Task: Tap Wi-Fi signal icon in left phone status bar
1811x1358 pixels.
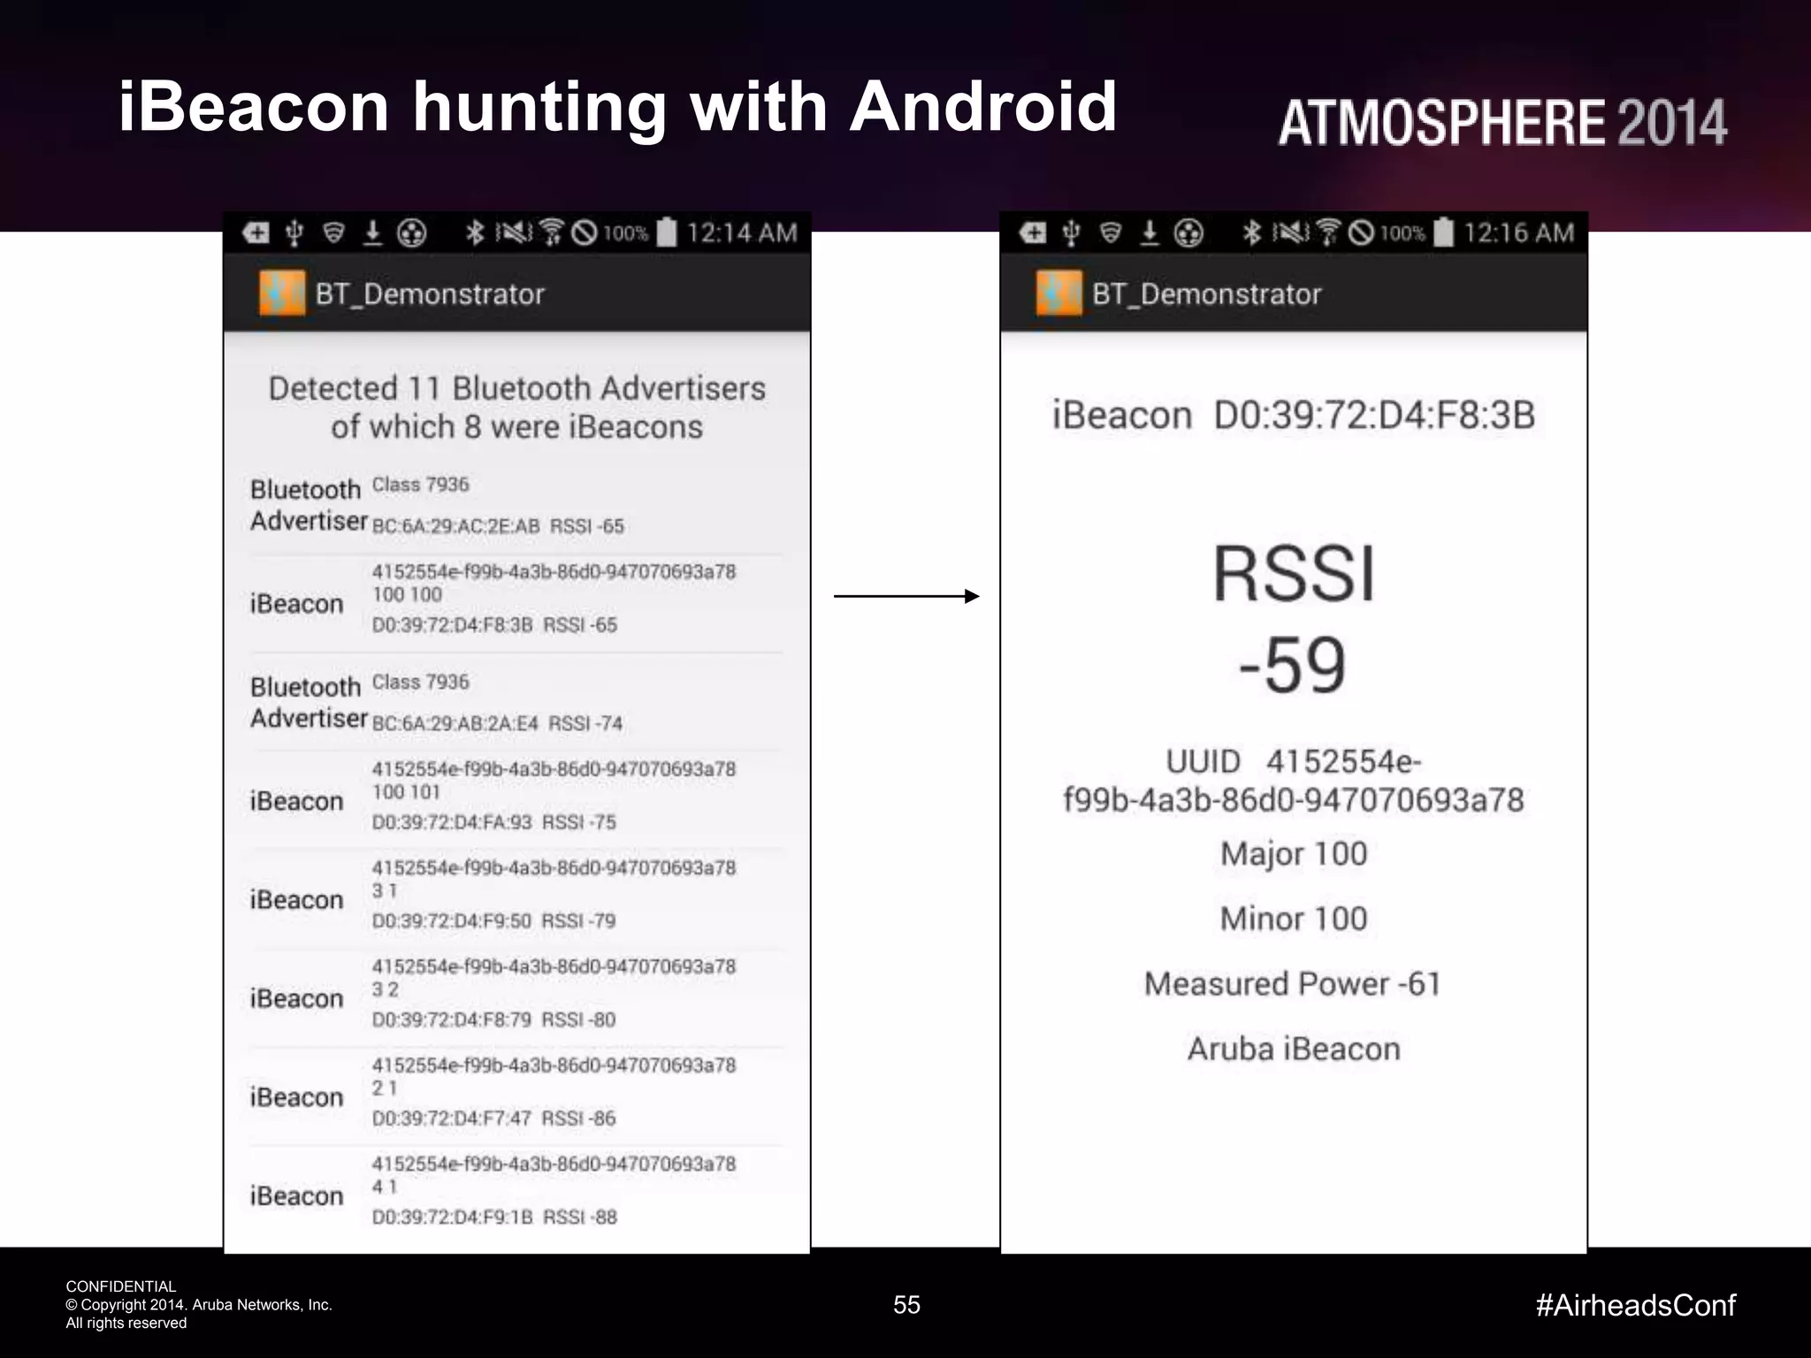Action: pos(551,233)
